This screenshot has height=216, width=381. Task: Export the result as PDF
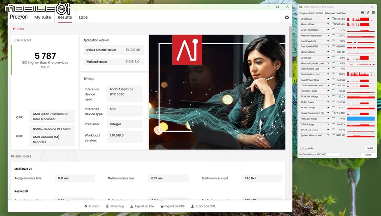[172, 206]
